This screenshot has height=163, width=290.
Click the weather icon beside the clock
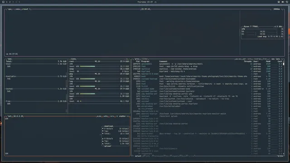pyautogui.click(x=155, y=2)
